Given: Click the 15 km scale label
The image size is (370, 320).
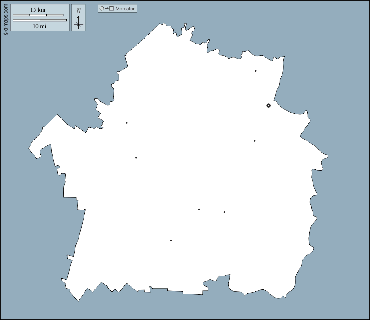Looking at the screenshot, I should 38,10.
